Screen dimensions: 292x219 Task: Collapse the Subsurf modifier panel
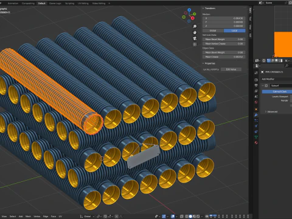pos(263,86)
